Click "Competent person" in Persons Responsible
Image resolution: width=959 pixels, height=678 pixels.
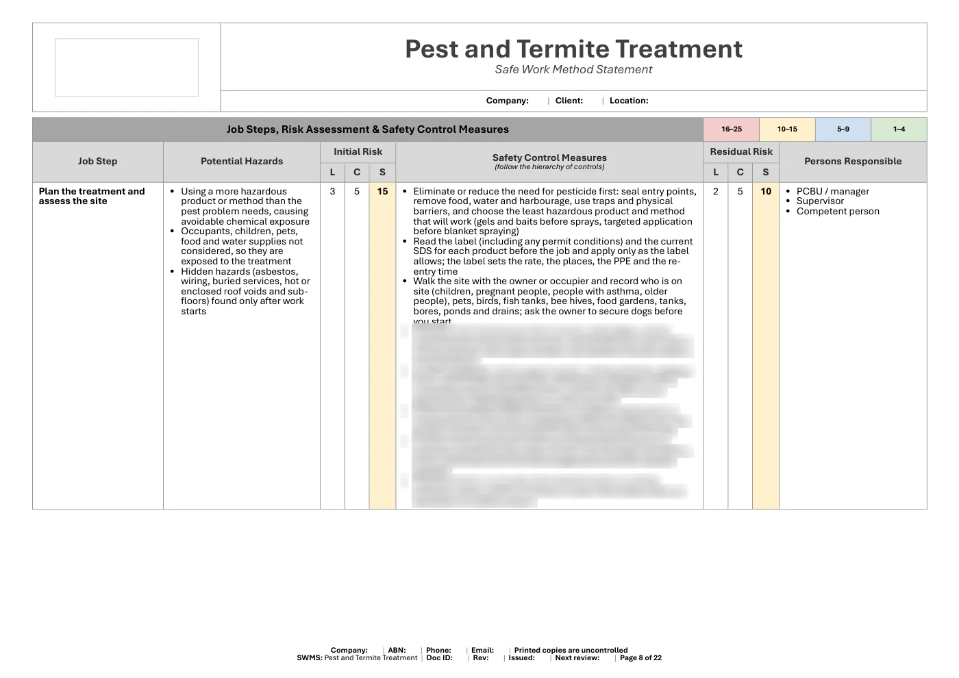click(838, 212)
